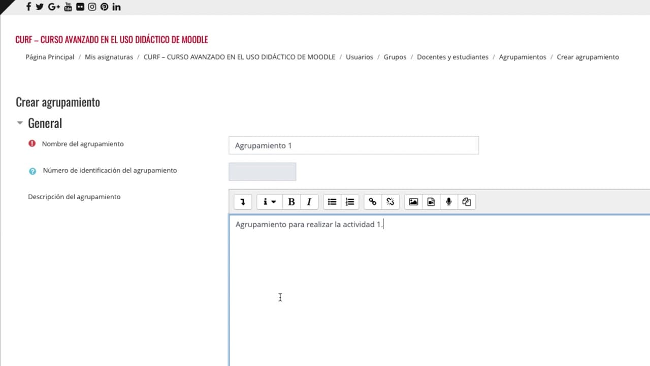Open the Twitter social icon
650x366 pixels.
click(x=40, y=7)
